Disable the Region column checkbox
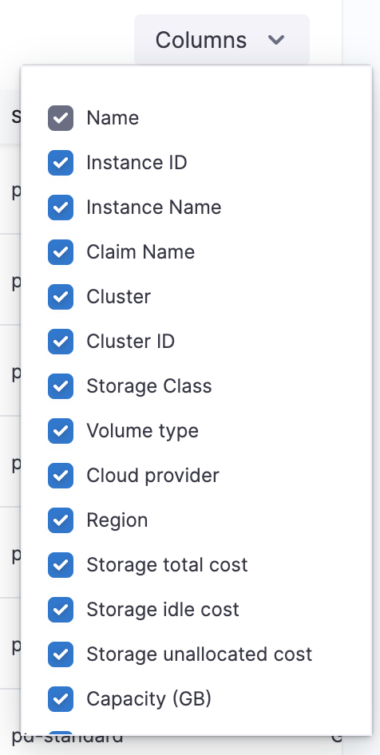380x755 pixels. [61, 520]
